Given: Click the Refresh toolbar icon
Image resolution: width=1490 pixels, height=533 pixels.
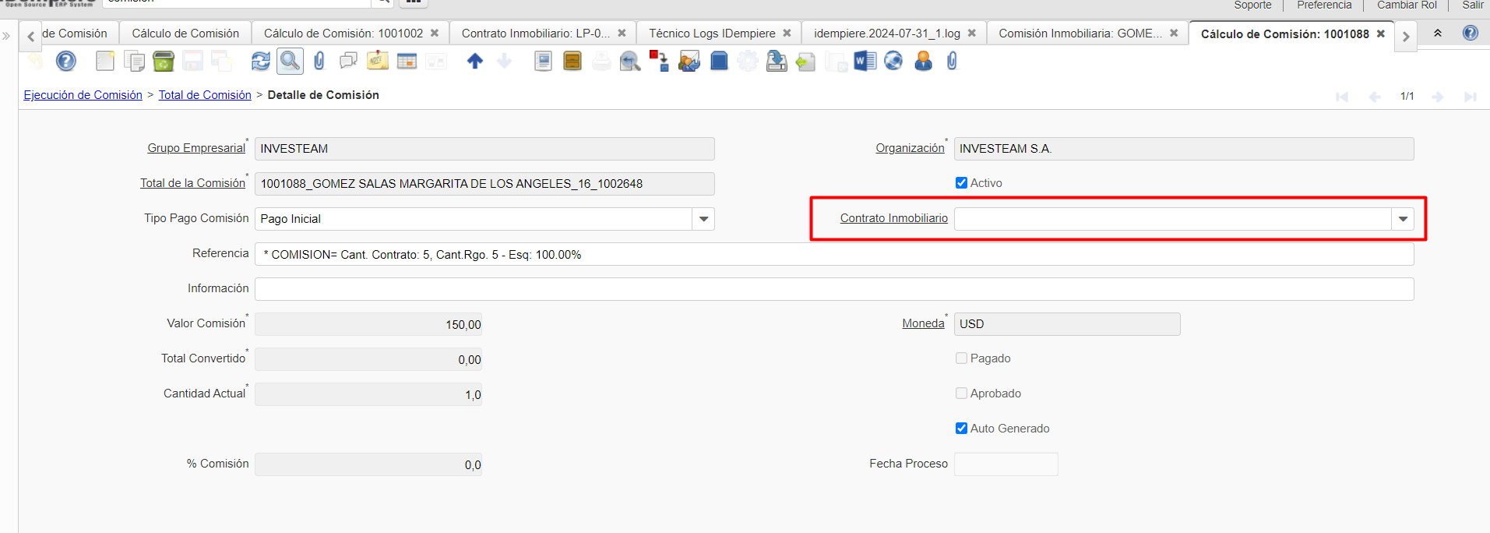Looking at the screenshot, I should [x=260, y=61].
